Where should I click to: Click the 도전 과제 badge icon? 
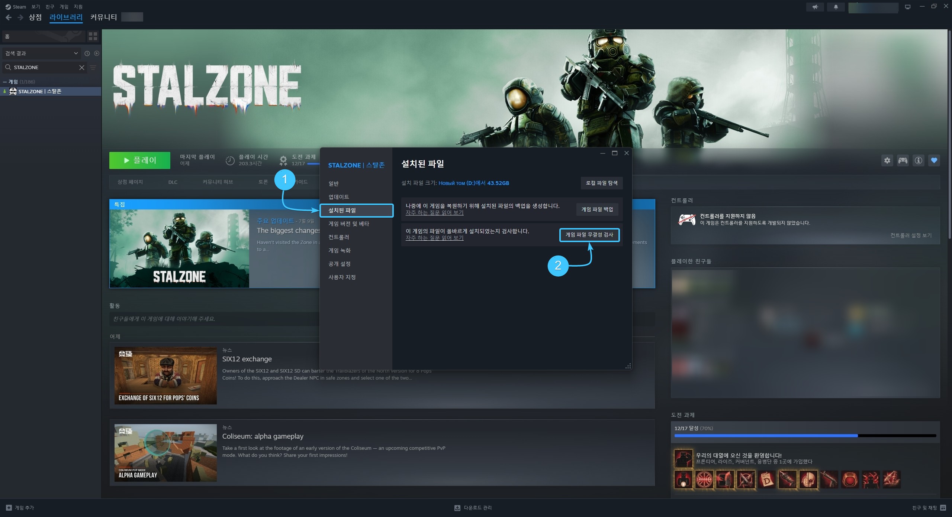283,160
